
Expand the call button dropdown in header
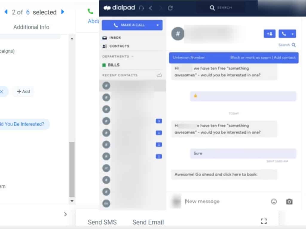tap(292, 34)
